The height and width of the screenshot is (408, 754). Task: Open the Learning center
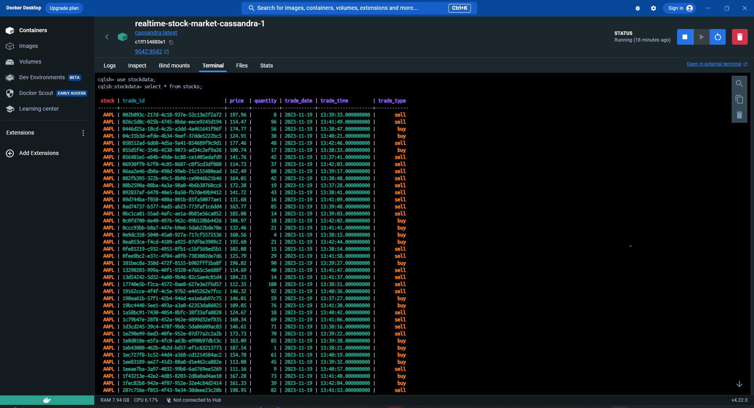(39, 109)
